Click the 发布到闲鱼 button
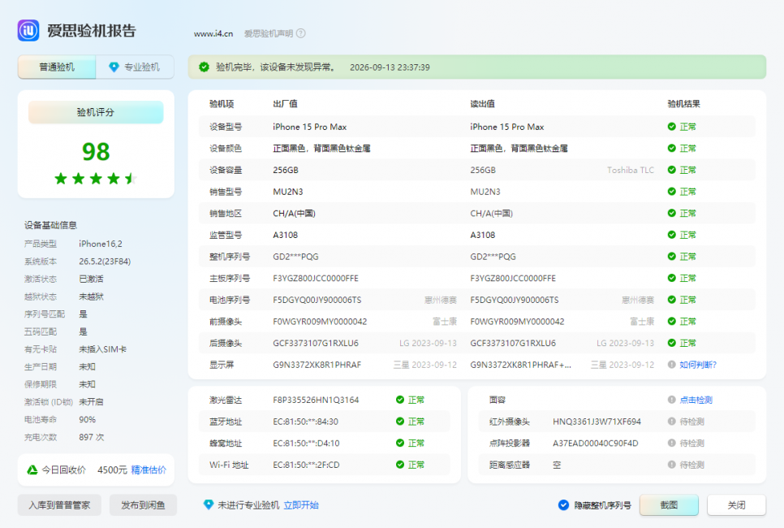Screen dimensions: 784x528 click(143, 505)
